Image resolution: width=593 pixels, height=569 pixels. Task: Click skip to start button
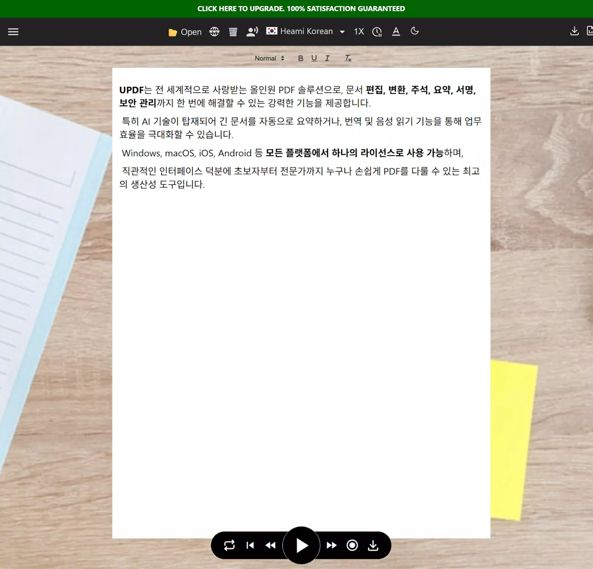click(250, 545)
